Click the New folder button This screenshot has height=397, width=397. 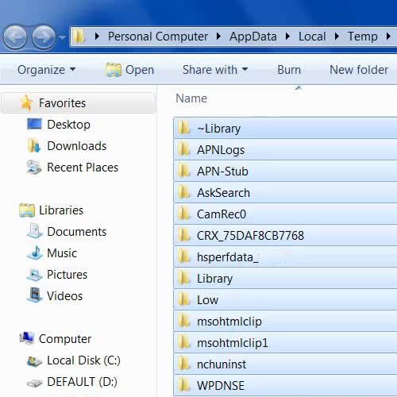[359, 70]
